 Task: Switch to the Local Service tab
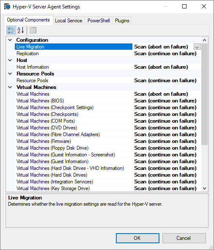[x=69, y=21]
